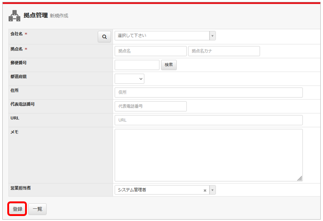323x221 pixels.
Task: Select the 郵便番号 postal code box
Action: click(x=137, y=65)
